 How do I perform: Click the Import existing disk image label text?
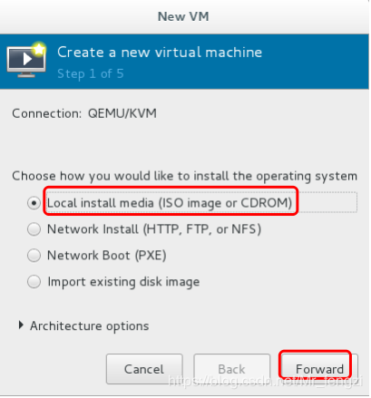[123, 282]
